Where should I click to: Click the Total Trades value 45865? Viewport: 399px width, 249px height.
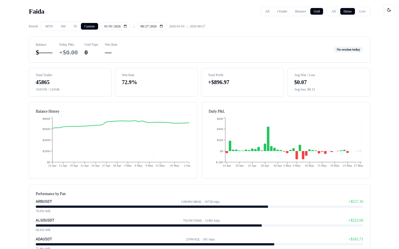tap(43, 82)
